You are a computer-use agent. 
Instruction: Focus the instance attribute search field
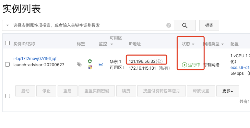[89, 25]
